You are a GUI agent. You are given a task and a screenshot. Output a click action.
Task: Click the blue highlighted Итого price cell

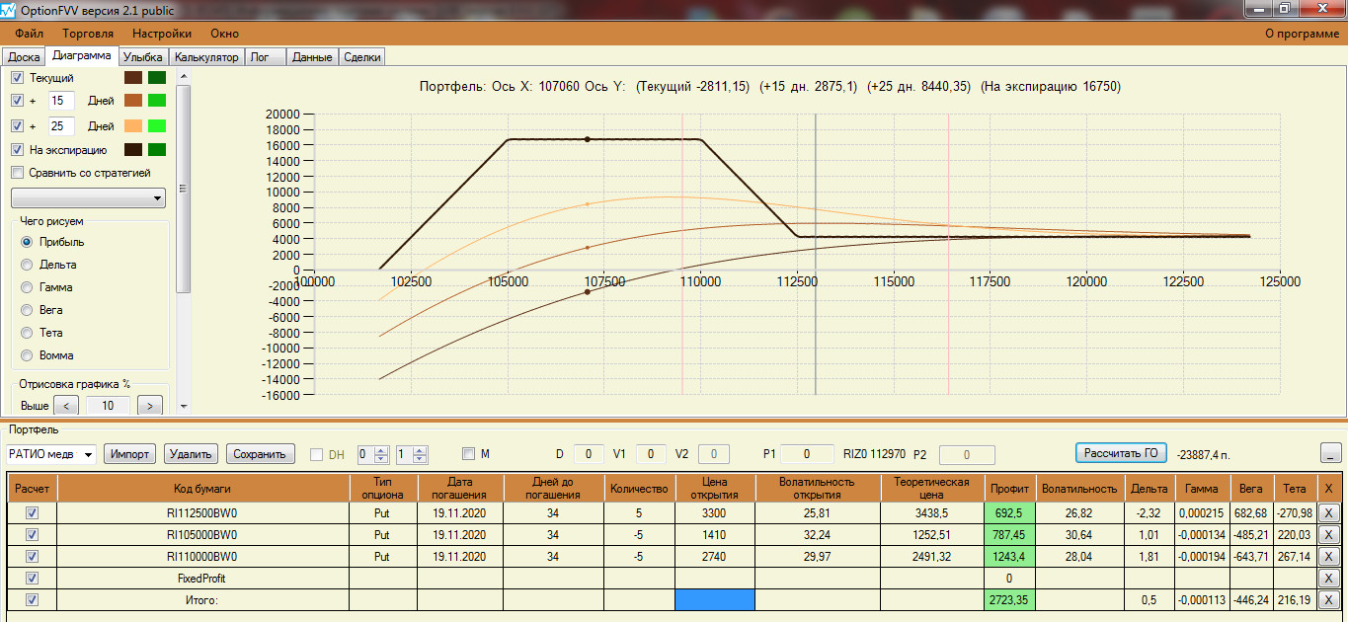tap(714, 599)
